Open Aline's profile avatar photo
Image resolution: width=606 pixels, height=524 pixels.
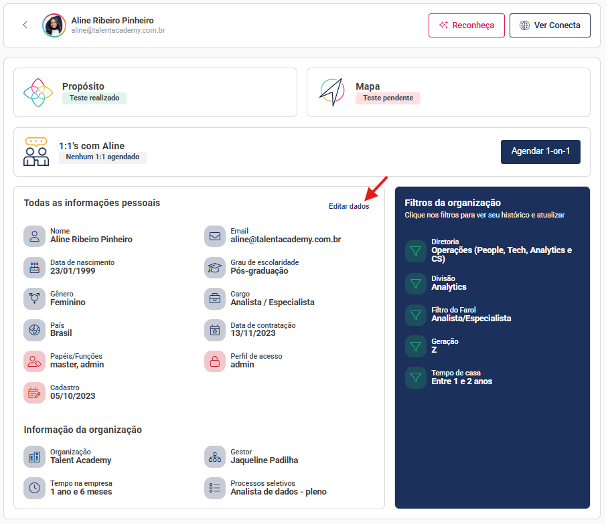coord(54,25)
